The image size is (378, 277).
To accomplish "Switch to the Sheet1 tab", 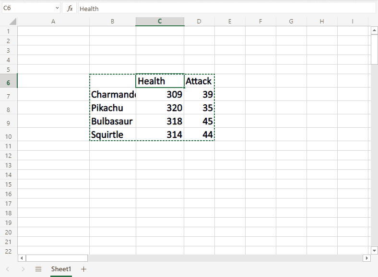I will click(x=61, y=269).
